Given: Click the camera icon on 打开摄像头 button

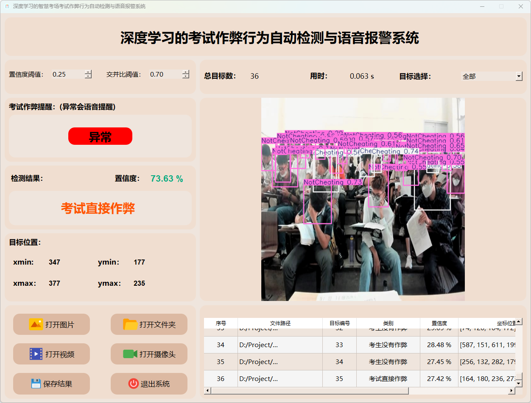Looking at the screenshot, I should coord(130,354).
